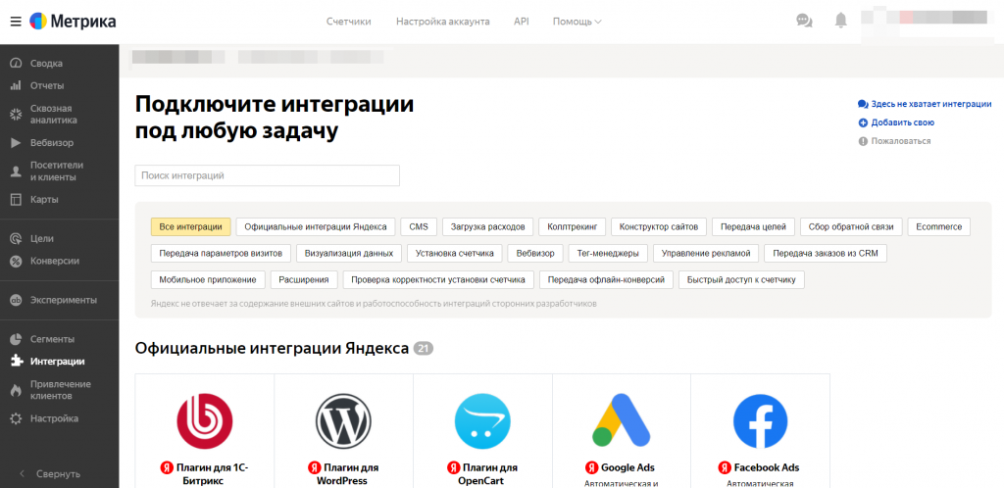Filter by Передача заказов из CRM
This screenshot has height=488, width=1004.
pyautogui.click(x=826, y=253)
